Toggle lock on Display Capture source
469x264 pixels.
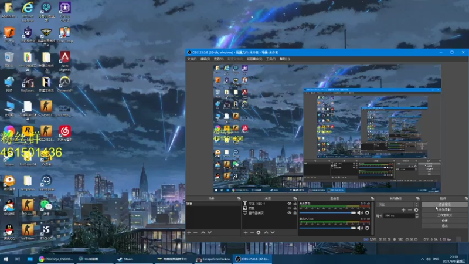pos(295,213)
